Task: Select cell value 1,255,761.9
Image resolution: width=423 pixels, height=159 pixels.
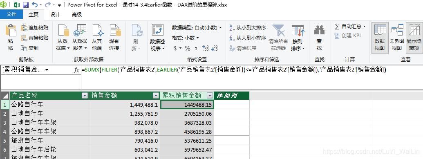Action: (124, 114)
